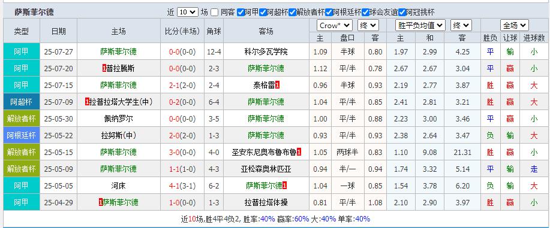
Task: Click the 4-1(3-1) score against 河床
Action: click(182, 186)
